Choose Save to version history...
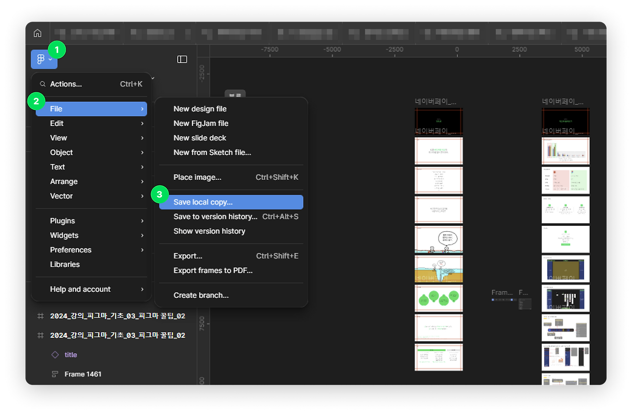Viewport: 632px width, 414px height. tap(231, 216)
